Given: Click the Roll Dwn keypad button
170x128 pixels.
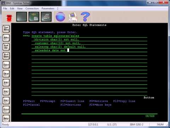Looking at the screenshot, I should coord(6,56).
